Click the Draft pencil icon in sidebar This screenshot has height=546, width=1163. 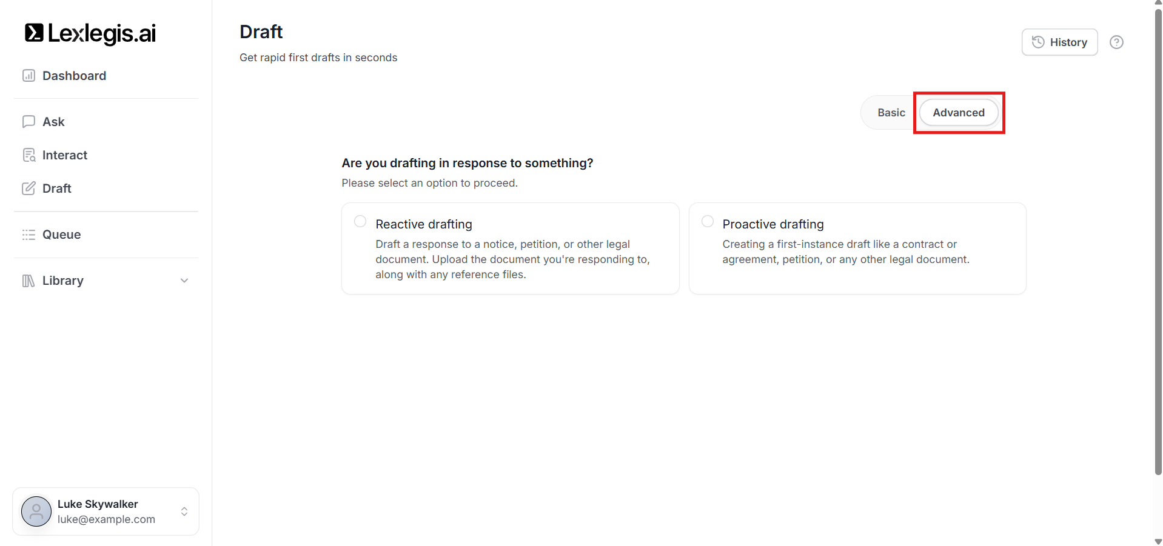click(28, 188)
